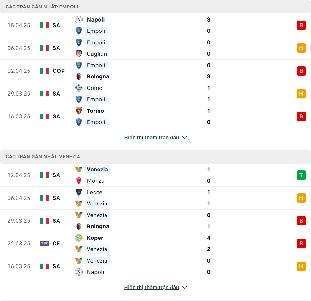Click green T result badge for Venezia-Monza
Screen dimensions: 311x301
[301, 175]
